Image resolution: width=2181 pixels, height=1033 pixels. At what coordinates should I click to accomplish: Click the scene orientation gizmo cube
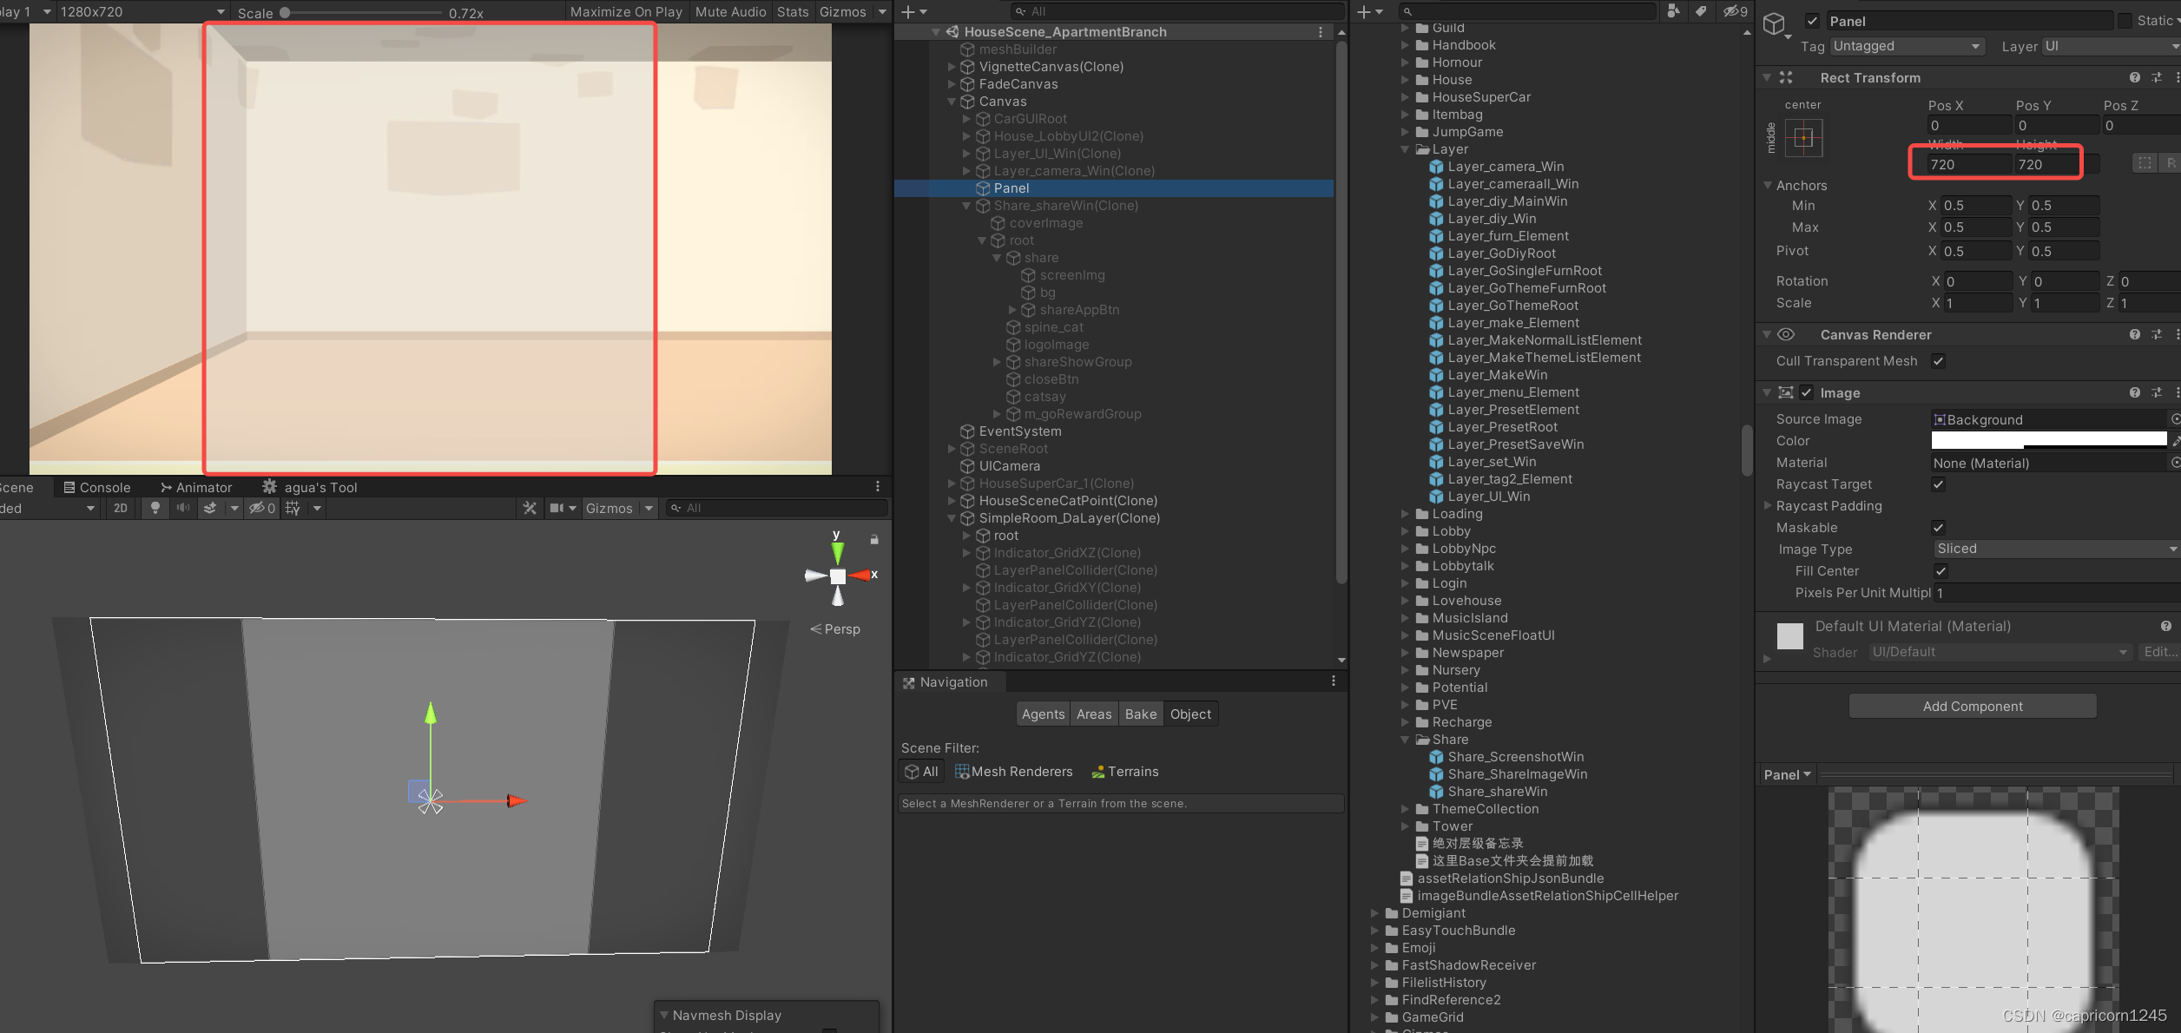pos(837,576)
